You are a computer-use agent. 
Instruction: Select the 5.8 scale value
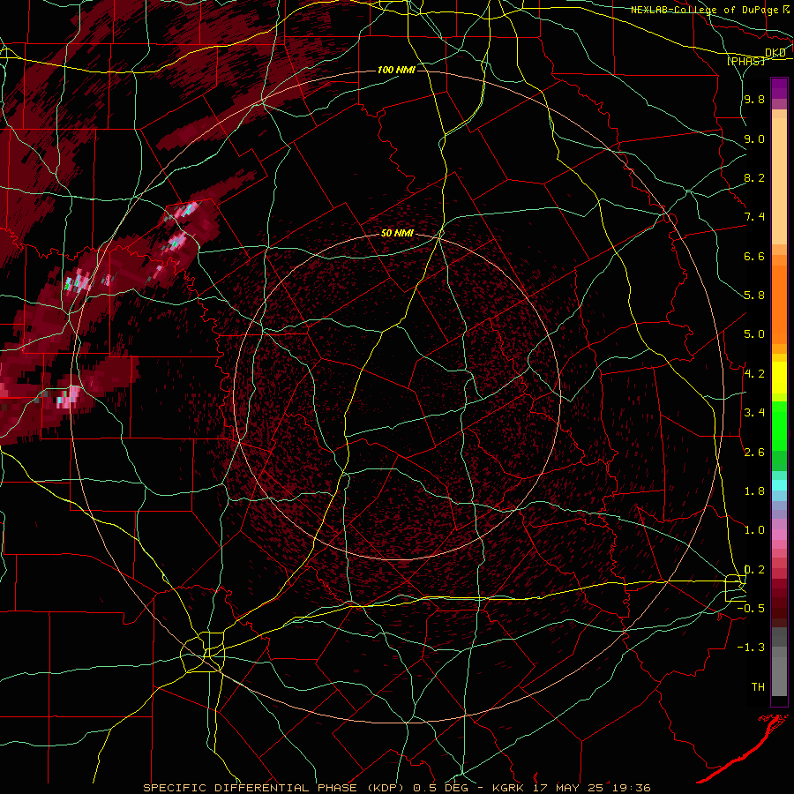[754, 295]
